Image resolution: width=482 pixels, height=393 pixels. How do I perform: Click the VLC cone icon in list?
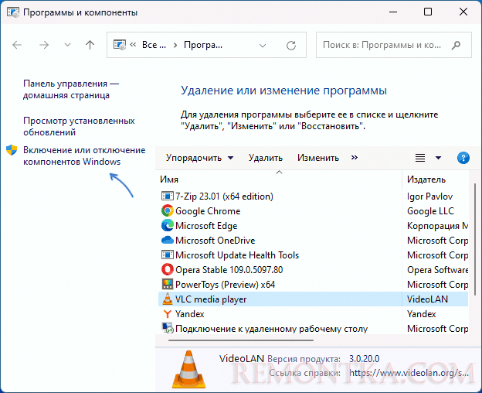coord(167,299)
